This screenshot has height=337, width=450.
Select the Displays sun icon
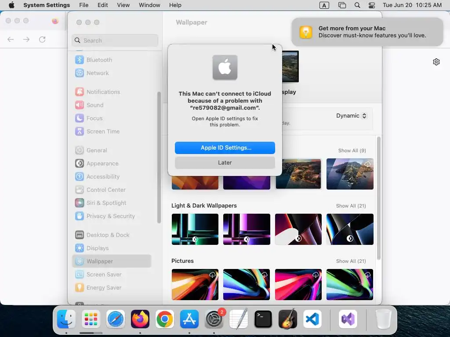coord(80,248)
